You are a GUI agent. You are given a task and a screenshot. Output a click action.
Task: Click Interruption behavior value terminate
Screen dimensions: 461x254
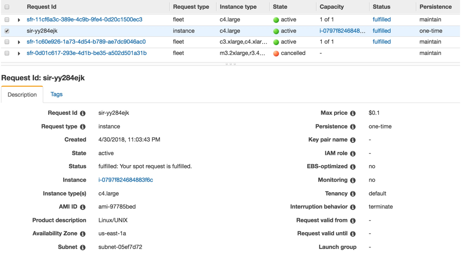click(381, 207)
